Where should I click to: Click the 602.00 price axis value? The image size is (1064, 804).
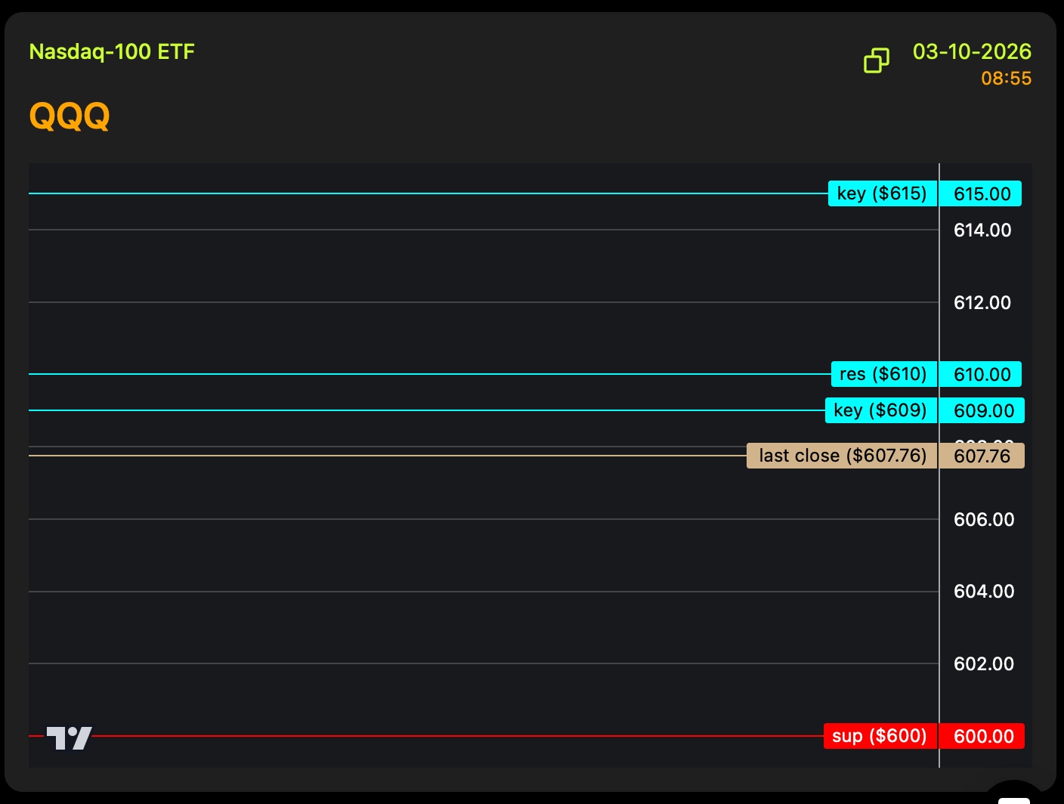(x=983, y=663)
